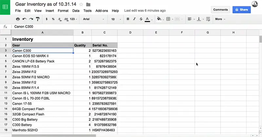Open the Arial font dropdown
262x137 pixels.
pyautogui.click(x=93, y=19)
